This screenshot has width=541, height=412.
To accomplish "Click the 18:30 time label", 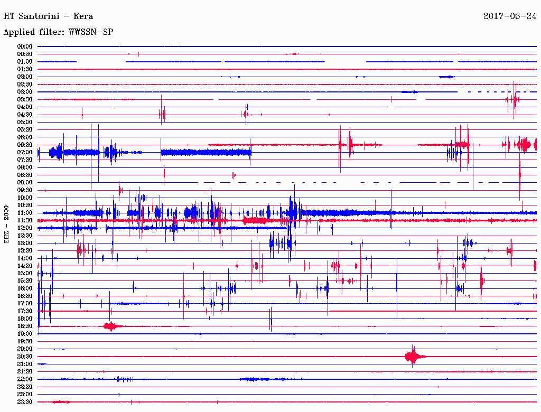I will [x=25, y=326].
